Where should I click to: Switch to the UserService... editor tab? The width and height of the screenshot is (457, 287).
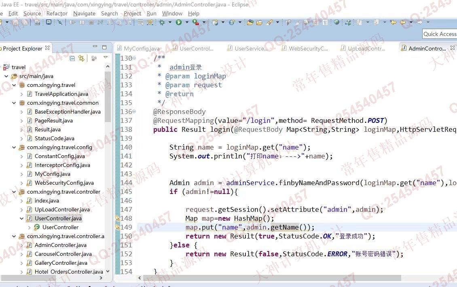[x=248, y=49]
